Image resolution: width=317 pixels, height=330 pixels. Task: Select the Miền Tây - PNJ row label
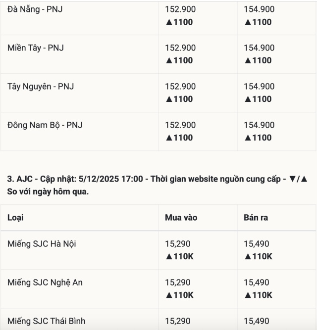click(x=36, y=48)
